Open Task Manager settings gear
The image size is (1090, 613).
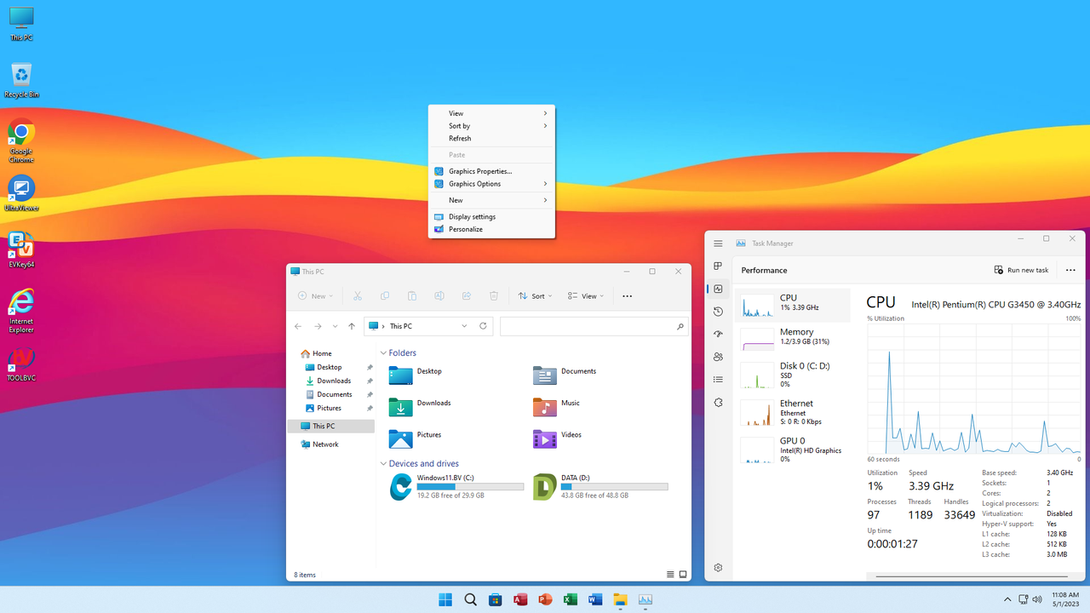pos(718,568)
